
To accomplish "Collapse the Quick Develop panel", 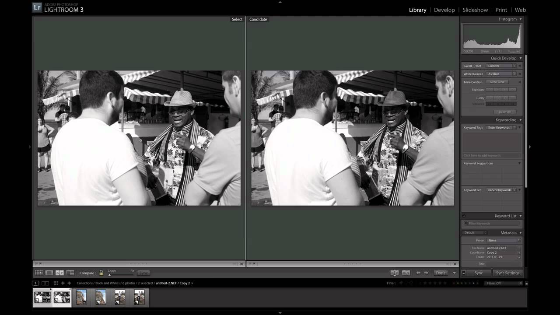I will coord(520,58).
